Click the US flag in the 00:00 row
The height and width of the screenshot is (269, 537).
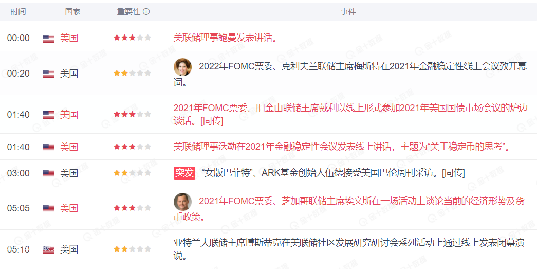[x=48, y=38]
